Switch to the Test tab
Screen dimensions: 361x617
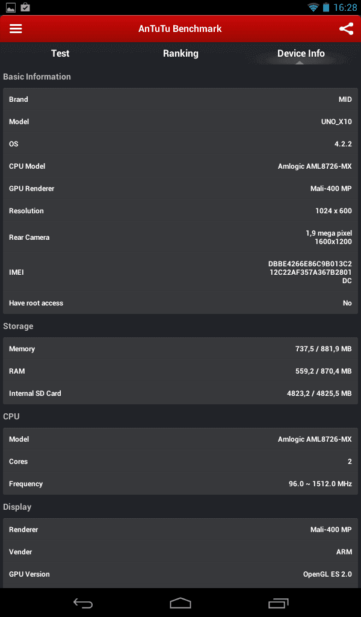(x=60, y=54)
